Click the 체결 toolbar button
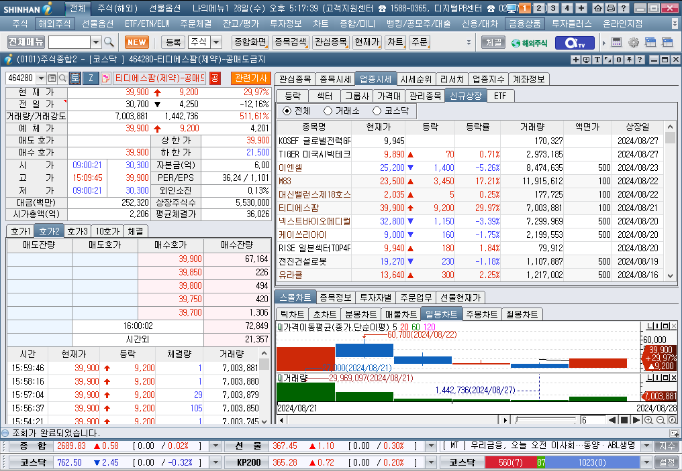The image size is (682, 471). pos(493,42)
